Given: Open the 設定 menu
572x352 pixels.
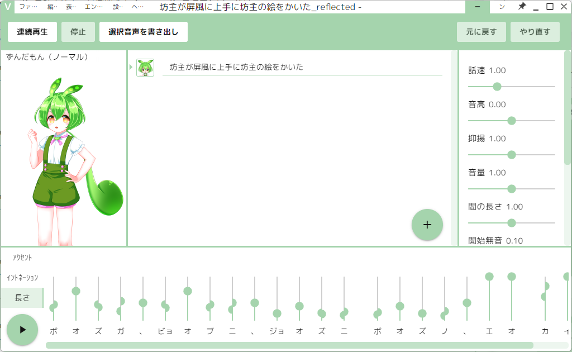Looking at the screenshot, I should tap(117, 7).
